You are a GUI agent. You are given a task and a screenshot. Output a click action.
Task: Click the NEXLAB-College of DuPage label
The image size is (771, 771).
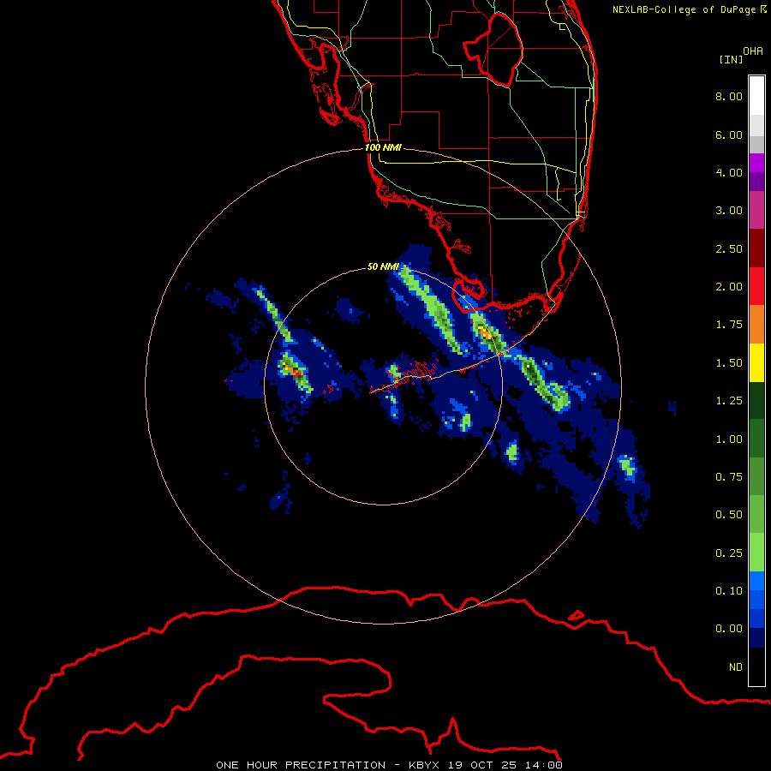pos(684,9)
